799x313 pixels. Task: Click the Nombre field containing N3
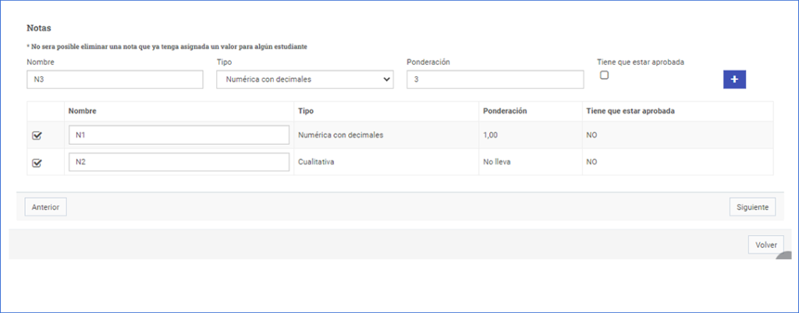115,79
